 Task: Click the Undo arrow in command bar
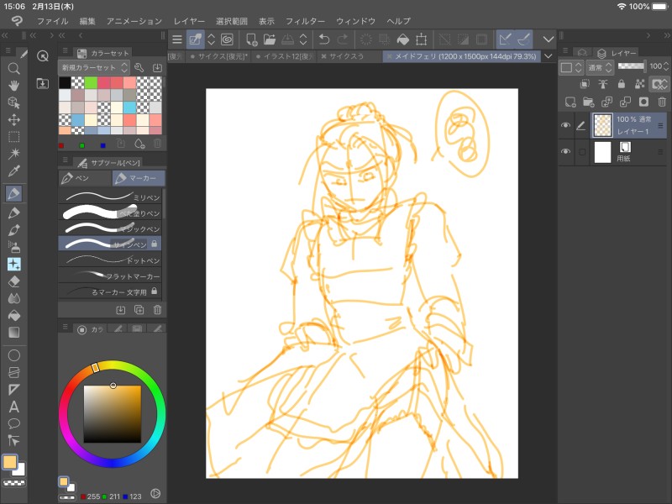(324, 39)
